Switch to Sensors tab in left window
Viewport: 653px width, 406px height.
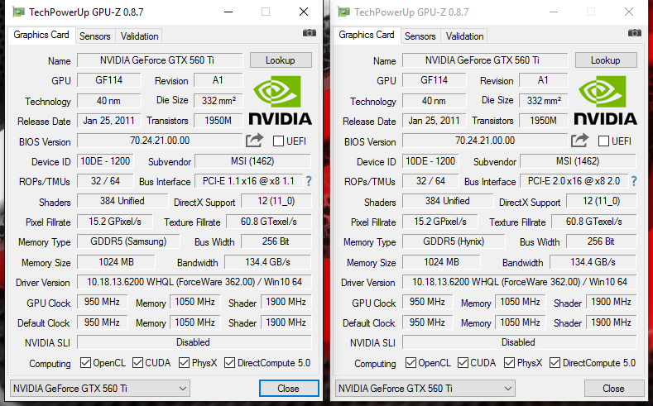click(x=95, y=36)
